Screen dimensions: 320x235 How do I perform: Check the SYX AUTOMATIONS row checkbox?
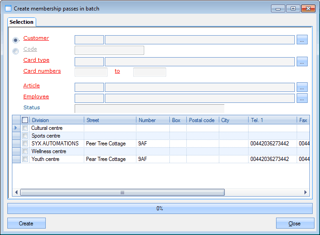pyautogui.click(x=25, y=144)
